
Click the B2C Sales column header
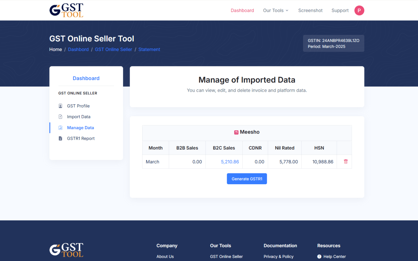click(224, 148)
